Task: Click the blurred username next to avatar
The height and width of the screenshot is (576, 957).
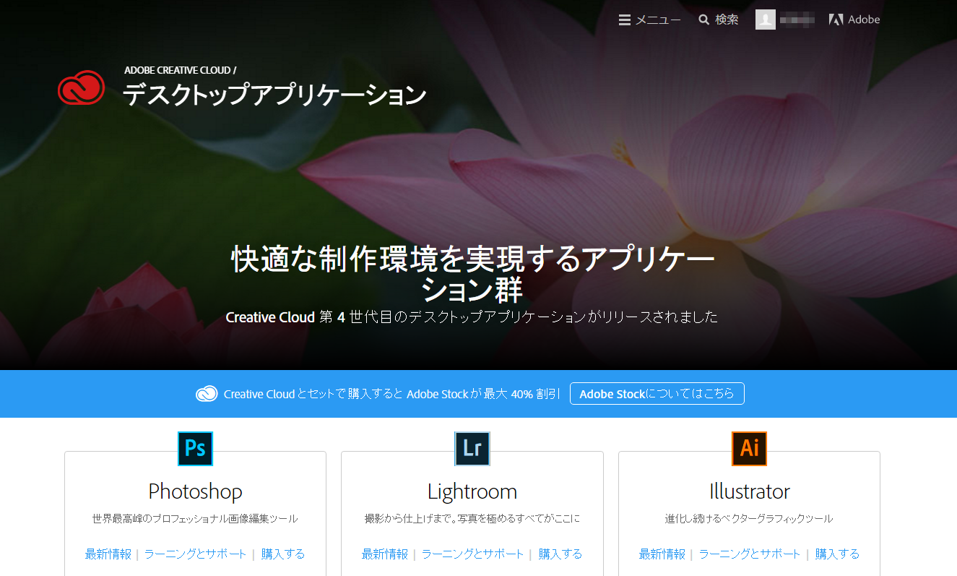Action: click(x=797, y=20)
